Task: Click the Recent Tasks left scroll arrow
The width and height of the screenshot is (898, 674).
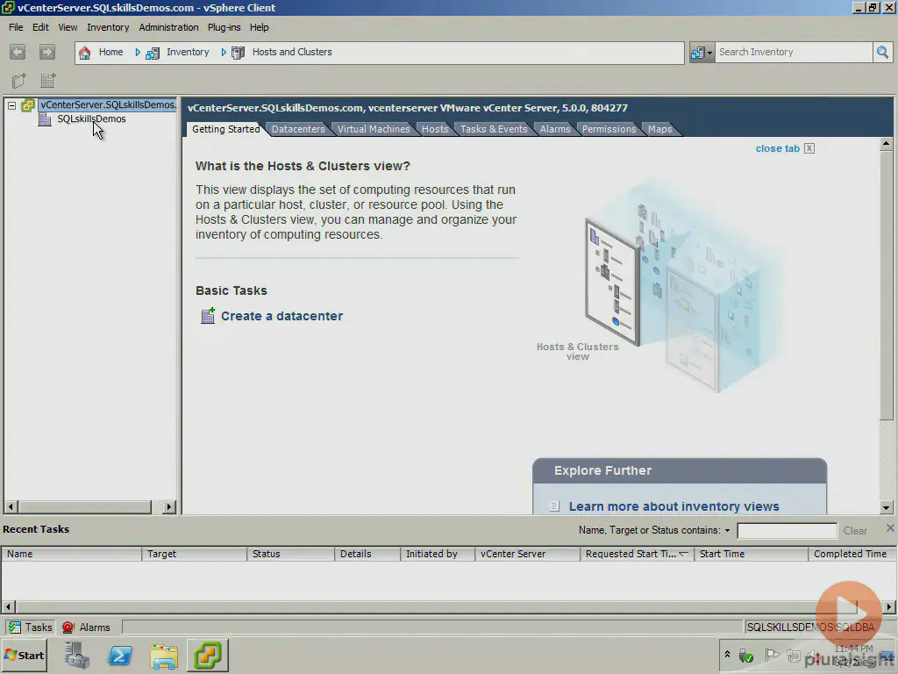Action: tap(8, 606)
